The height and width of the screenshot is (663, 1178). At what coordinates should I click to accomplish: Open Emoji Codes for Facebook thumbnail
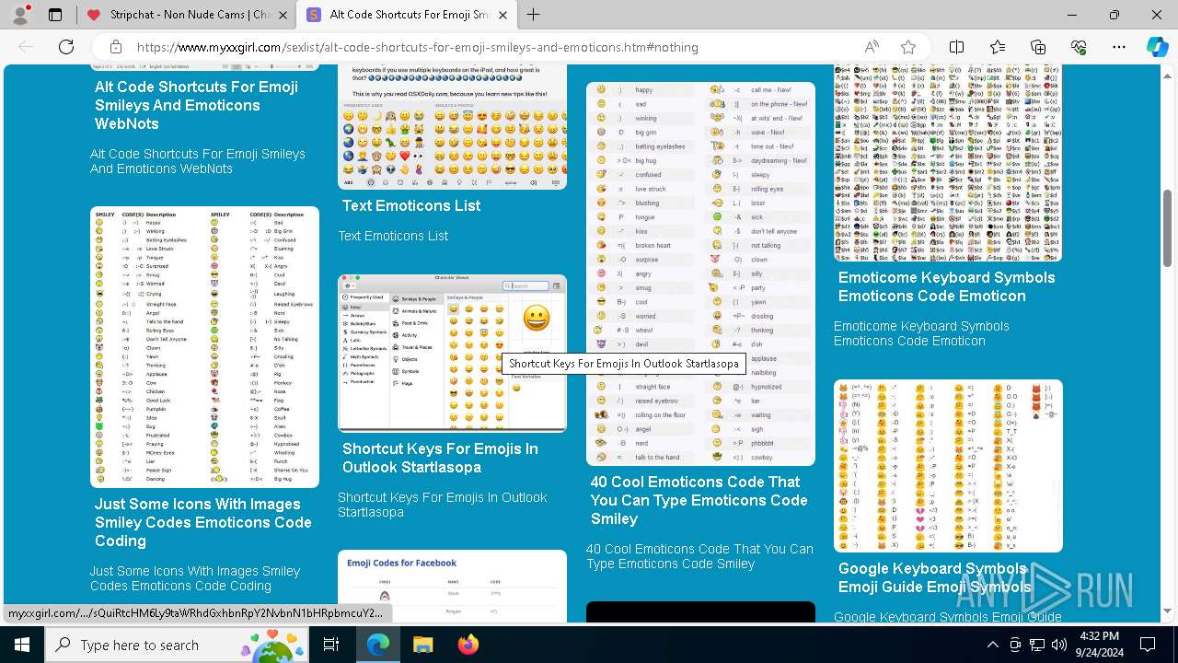click(452, 587)
